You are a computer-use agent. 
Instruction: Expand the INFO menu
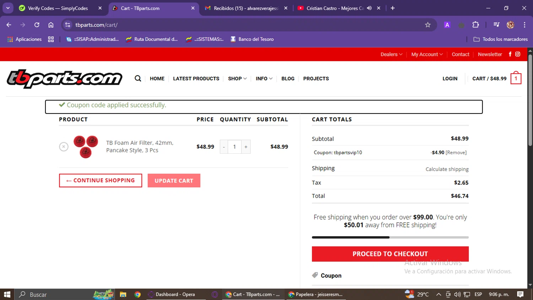coord(264,79)
